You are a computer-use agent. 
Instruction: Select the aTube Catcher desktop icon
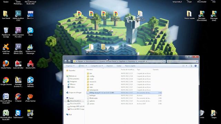[30, 97]
